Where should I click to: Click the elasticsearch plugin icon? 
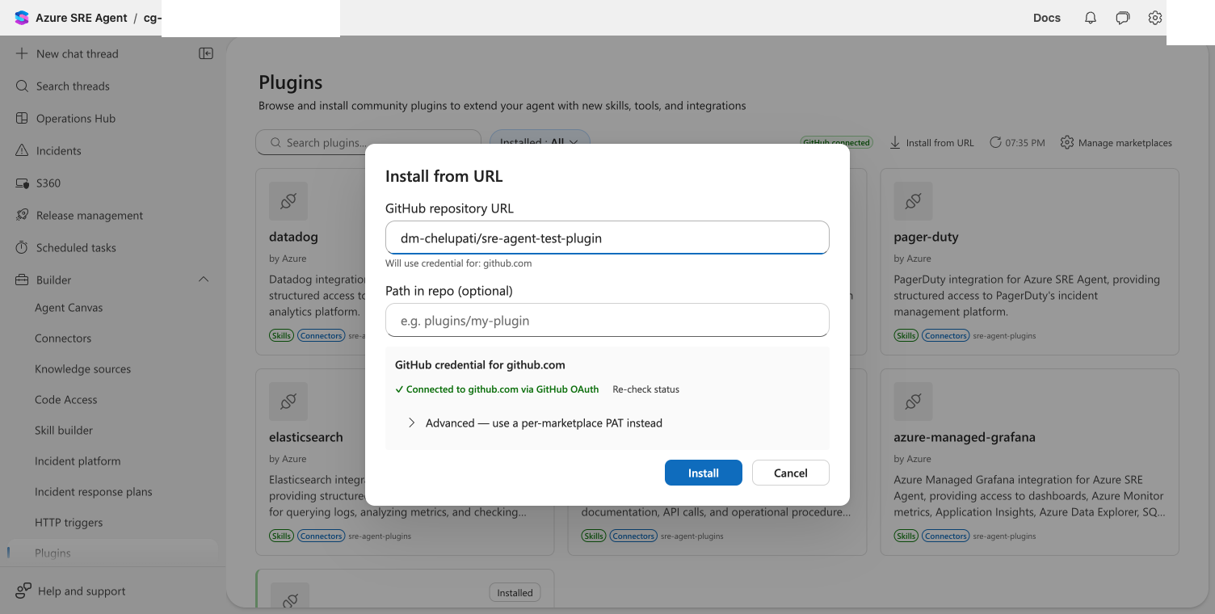(288, 402)
